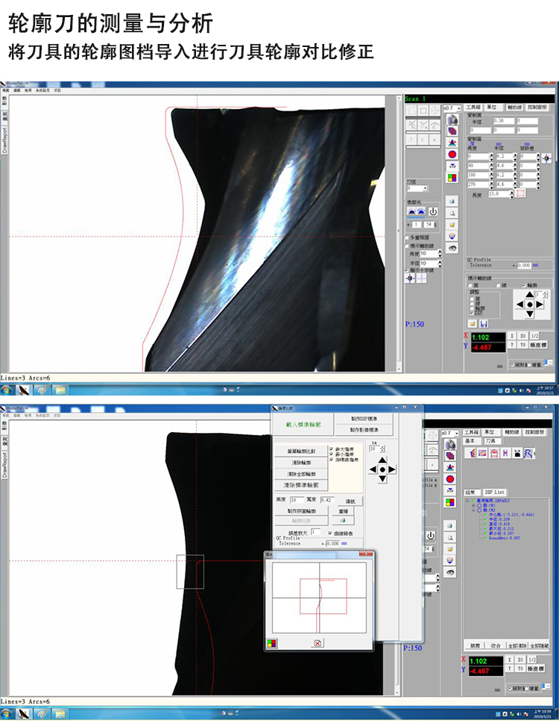Viewport: 559px width, 724px height.
Task: Switch to the 基本 tab
Action: 470,441
